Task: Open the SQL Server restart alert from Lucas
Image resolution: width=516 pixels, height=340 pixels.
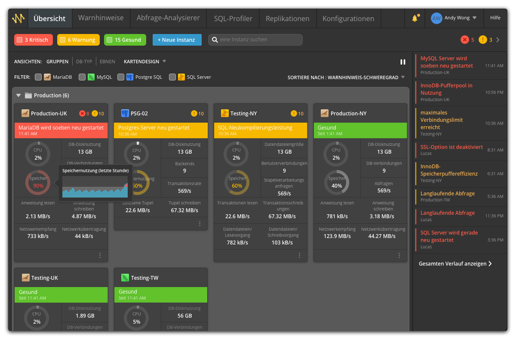Action: click(x=460, y=239)
